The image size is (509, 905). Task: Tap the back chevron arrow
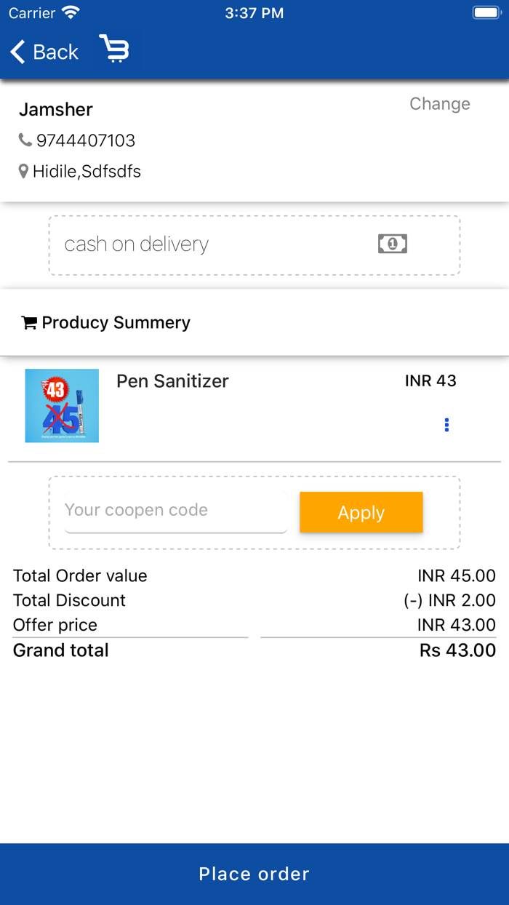(x=18, y=52)
